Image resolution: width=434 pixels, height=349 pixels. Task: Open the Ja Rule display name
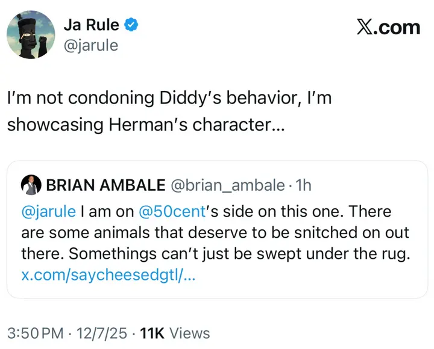pyautogui.click(x=92, y=25)
